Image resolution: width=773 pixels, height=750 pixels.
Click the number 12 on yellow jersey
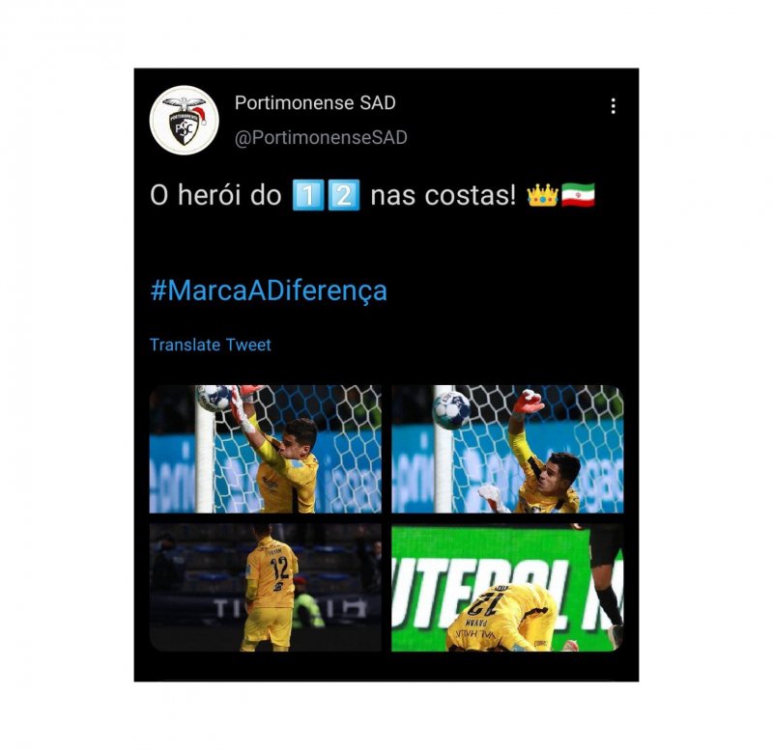279,567
